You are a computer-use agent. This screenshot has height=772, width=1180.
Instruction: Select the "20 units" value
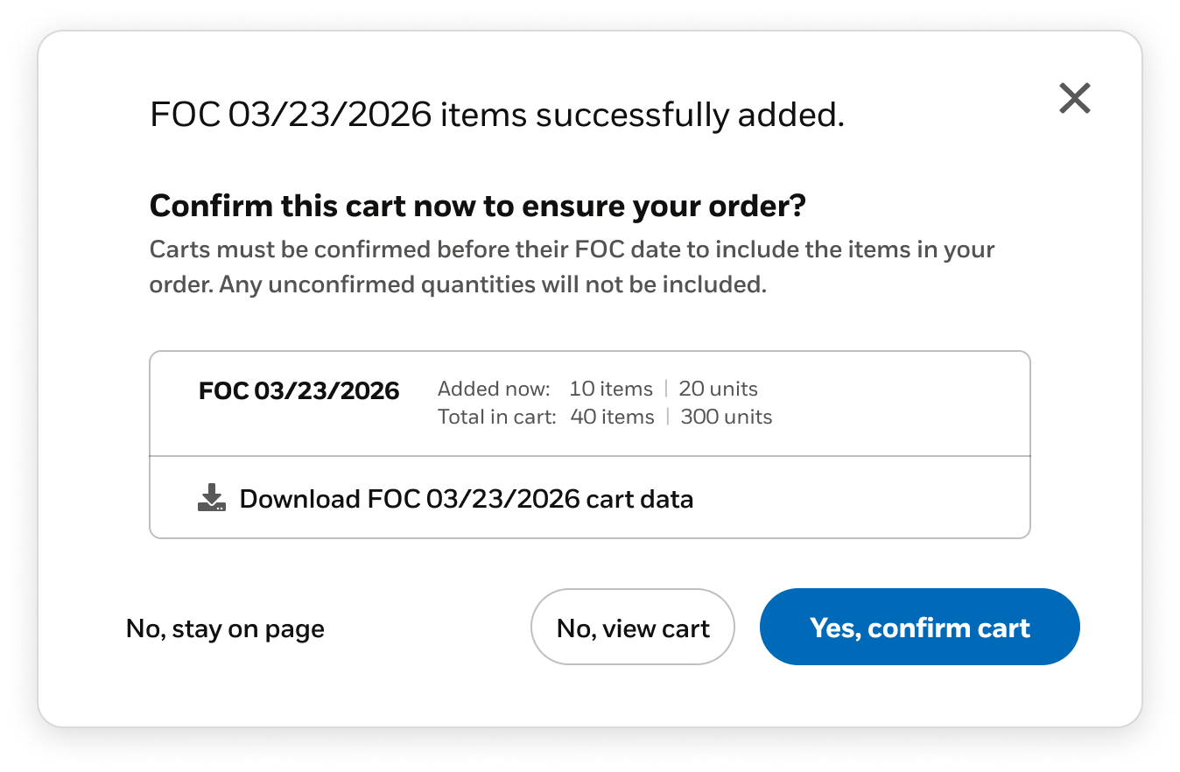[x=718, y=389]
